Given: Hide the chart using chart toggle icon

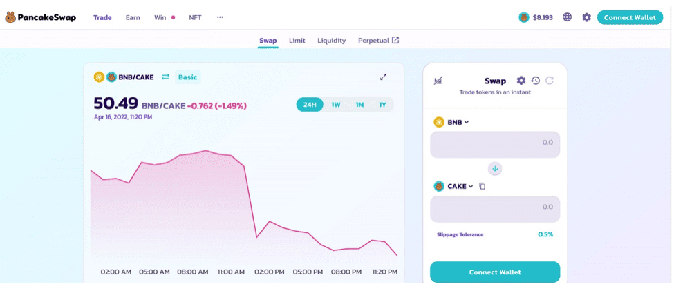Looking at the screenshot, I should tap(438, 81).
